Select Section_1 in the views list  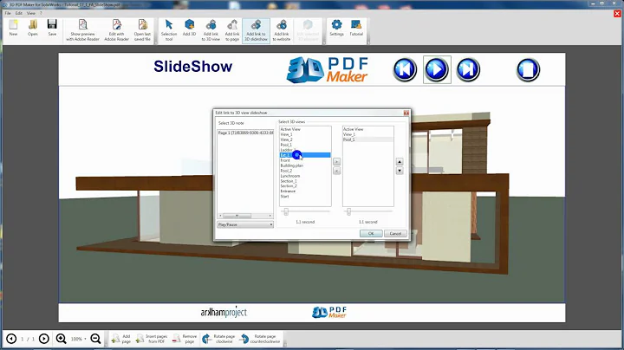coord(289,181)
